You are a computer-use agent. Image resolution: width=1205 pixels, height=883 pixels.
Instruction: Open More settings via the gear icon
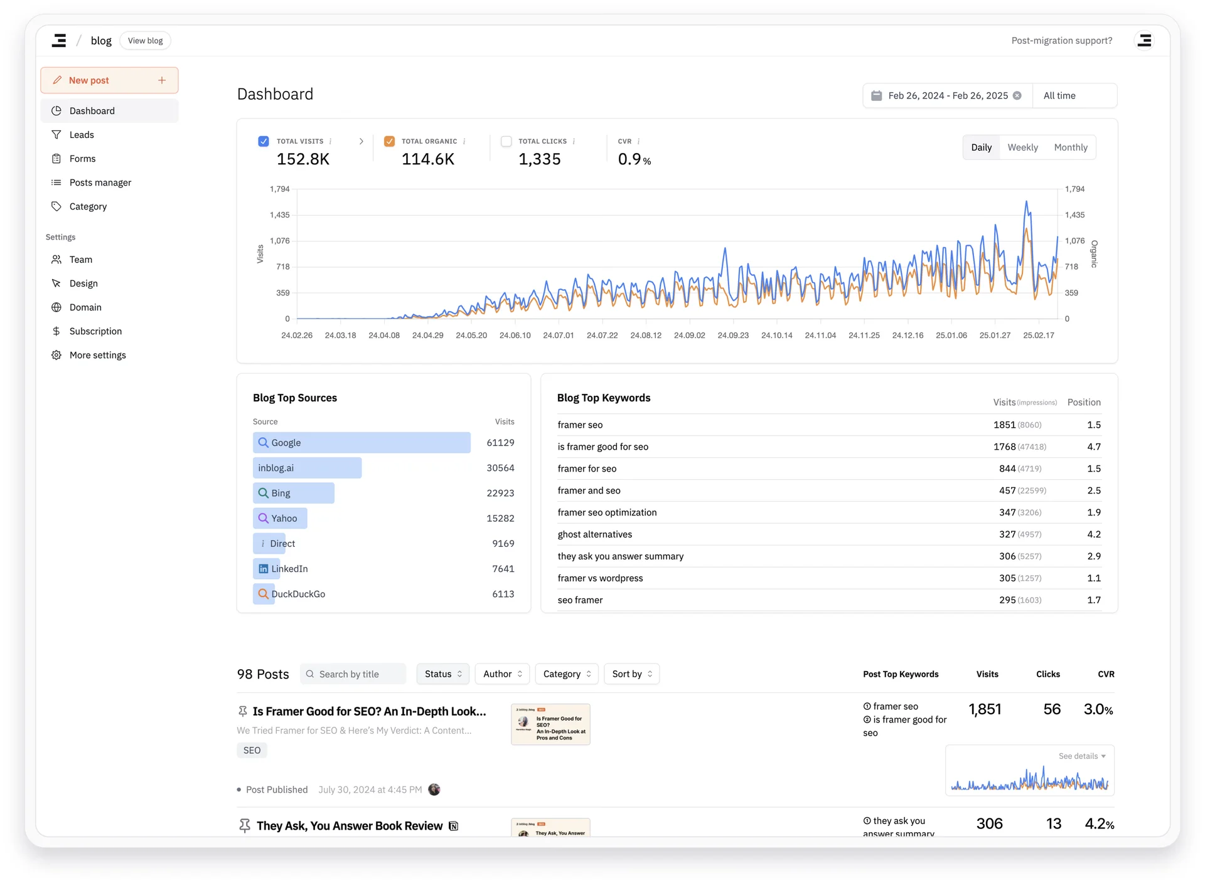click(56, 354)
